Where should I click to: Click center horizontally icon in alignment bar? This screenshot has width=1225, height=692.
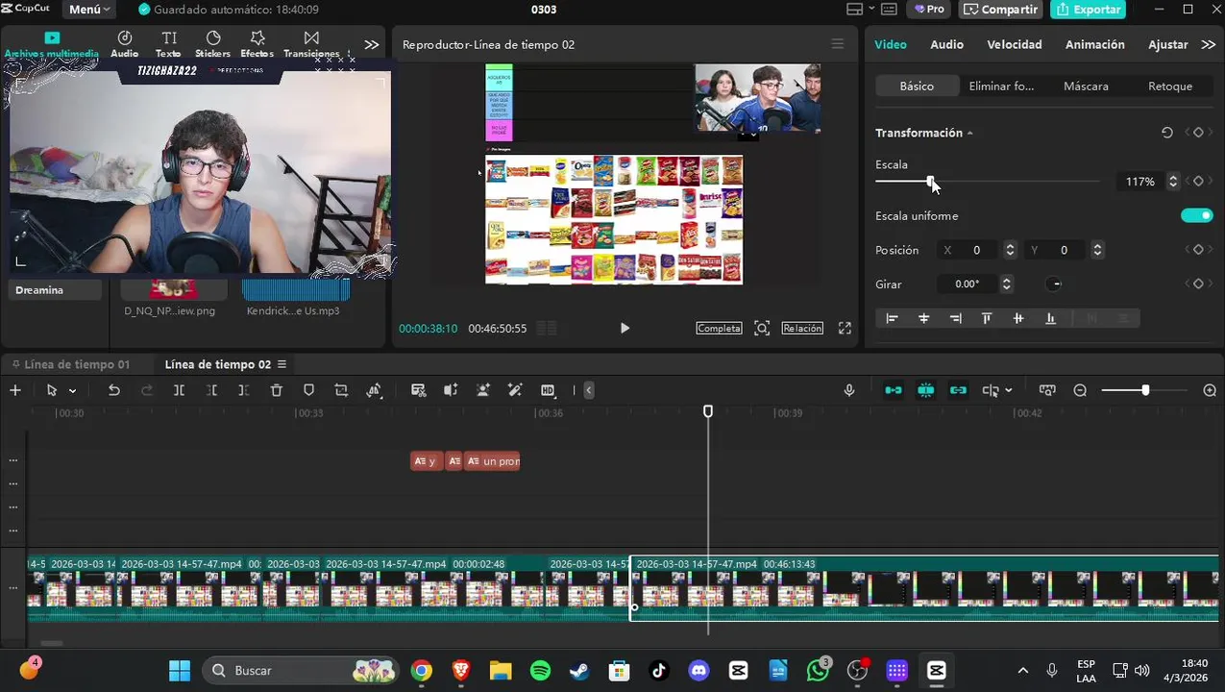pyautogui.click(x=924, y=318)
